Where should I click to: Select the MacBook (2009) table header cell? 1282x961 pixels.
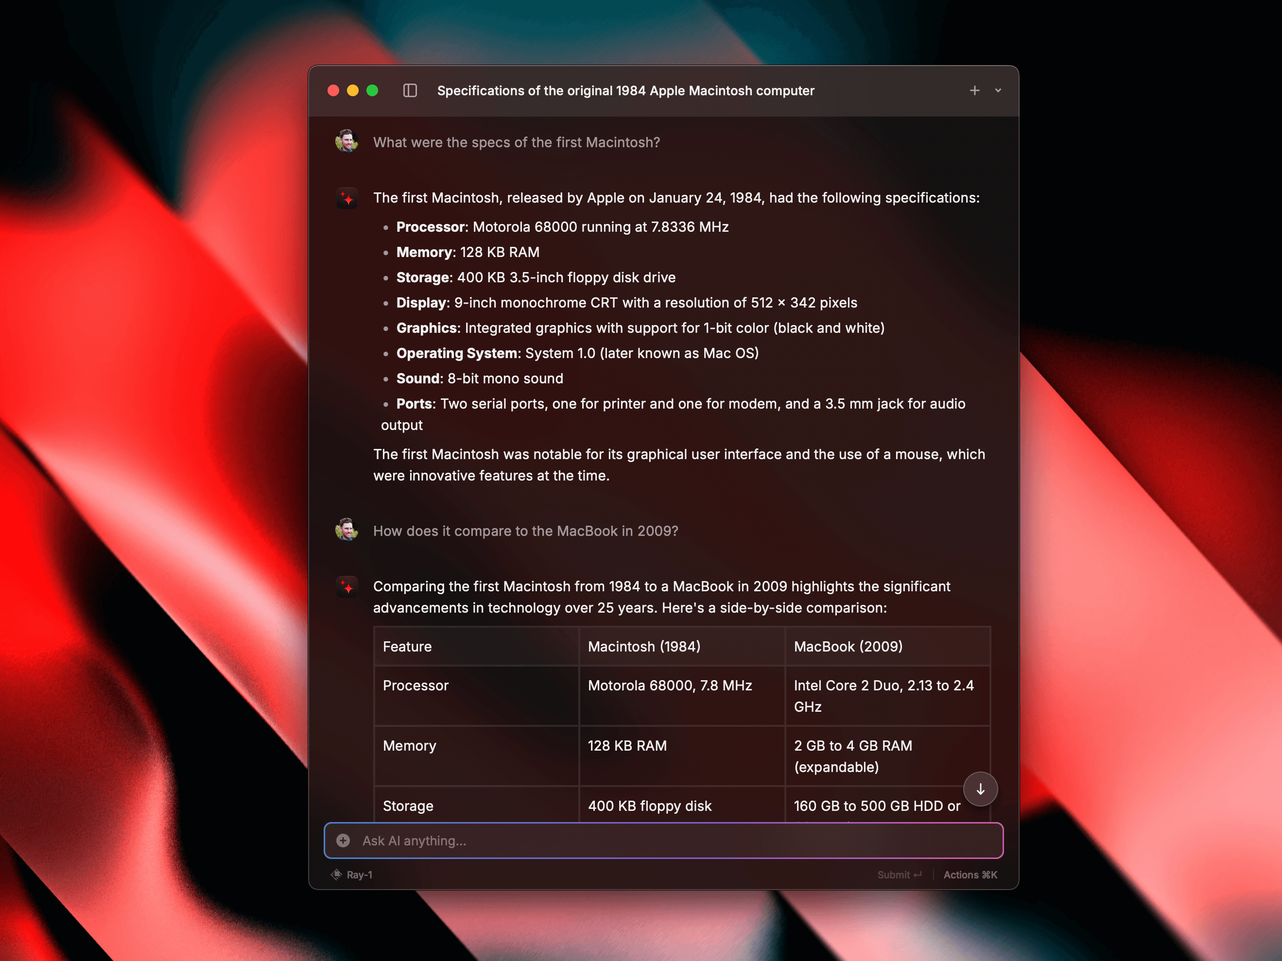(848, 647)
